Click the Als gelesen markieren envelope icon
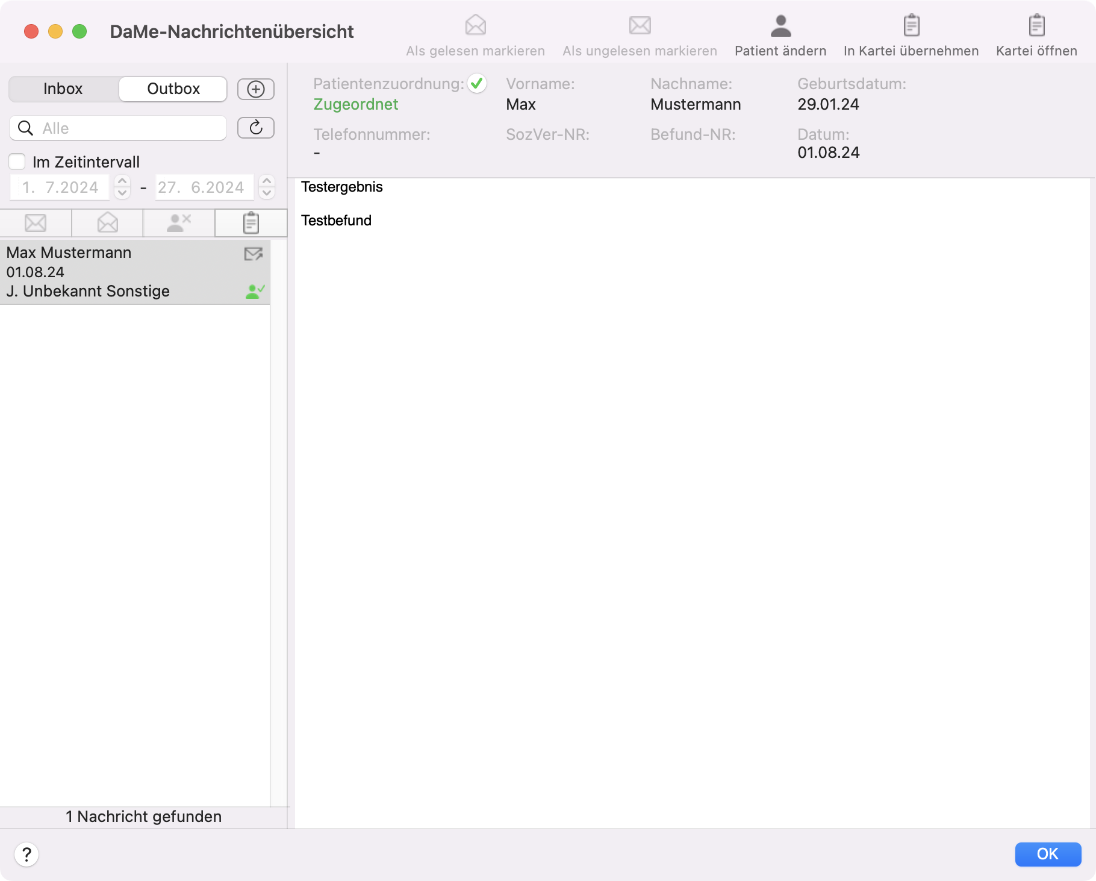Image resolution: width=1096 pixels, height=881 pixels. click(476, 25)
